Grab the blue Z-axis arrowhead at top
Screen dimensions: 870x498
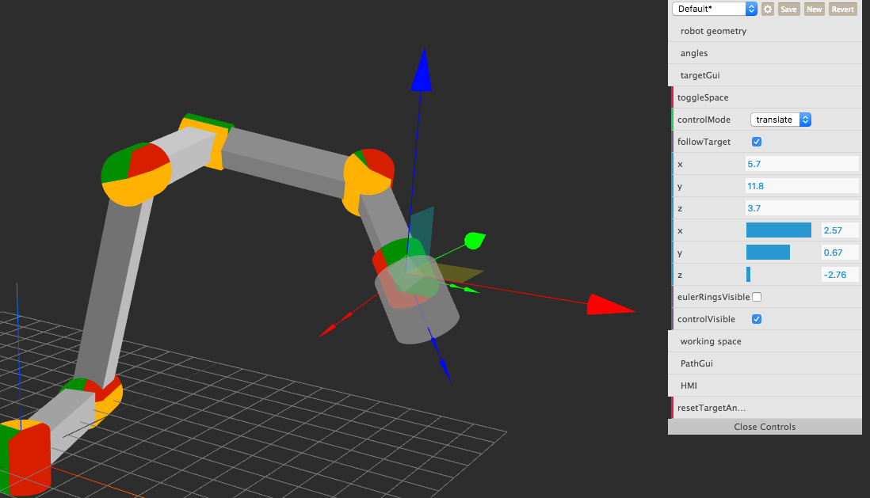422,70
